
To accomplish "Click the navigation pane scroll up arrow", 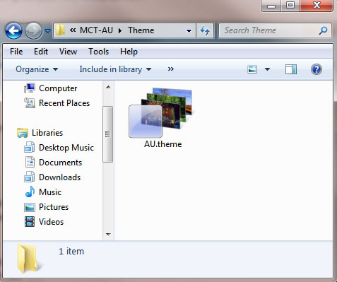I will (108, 88).
